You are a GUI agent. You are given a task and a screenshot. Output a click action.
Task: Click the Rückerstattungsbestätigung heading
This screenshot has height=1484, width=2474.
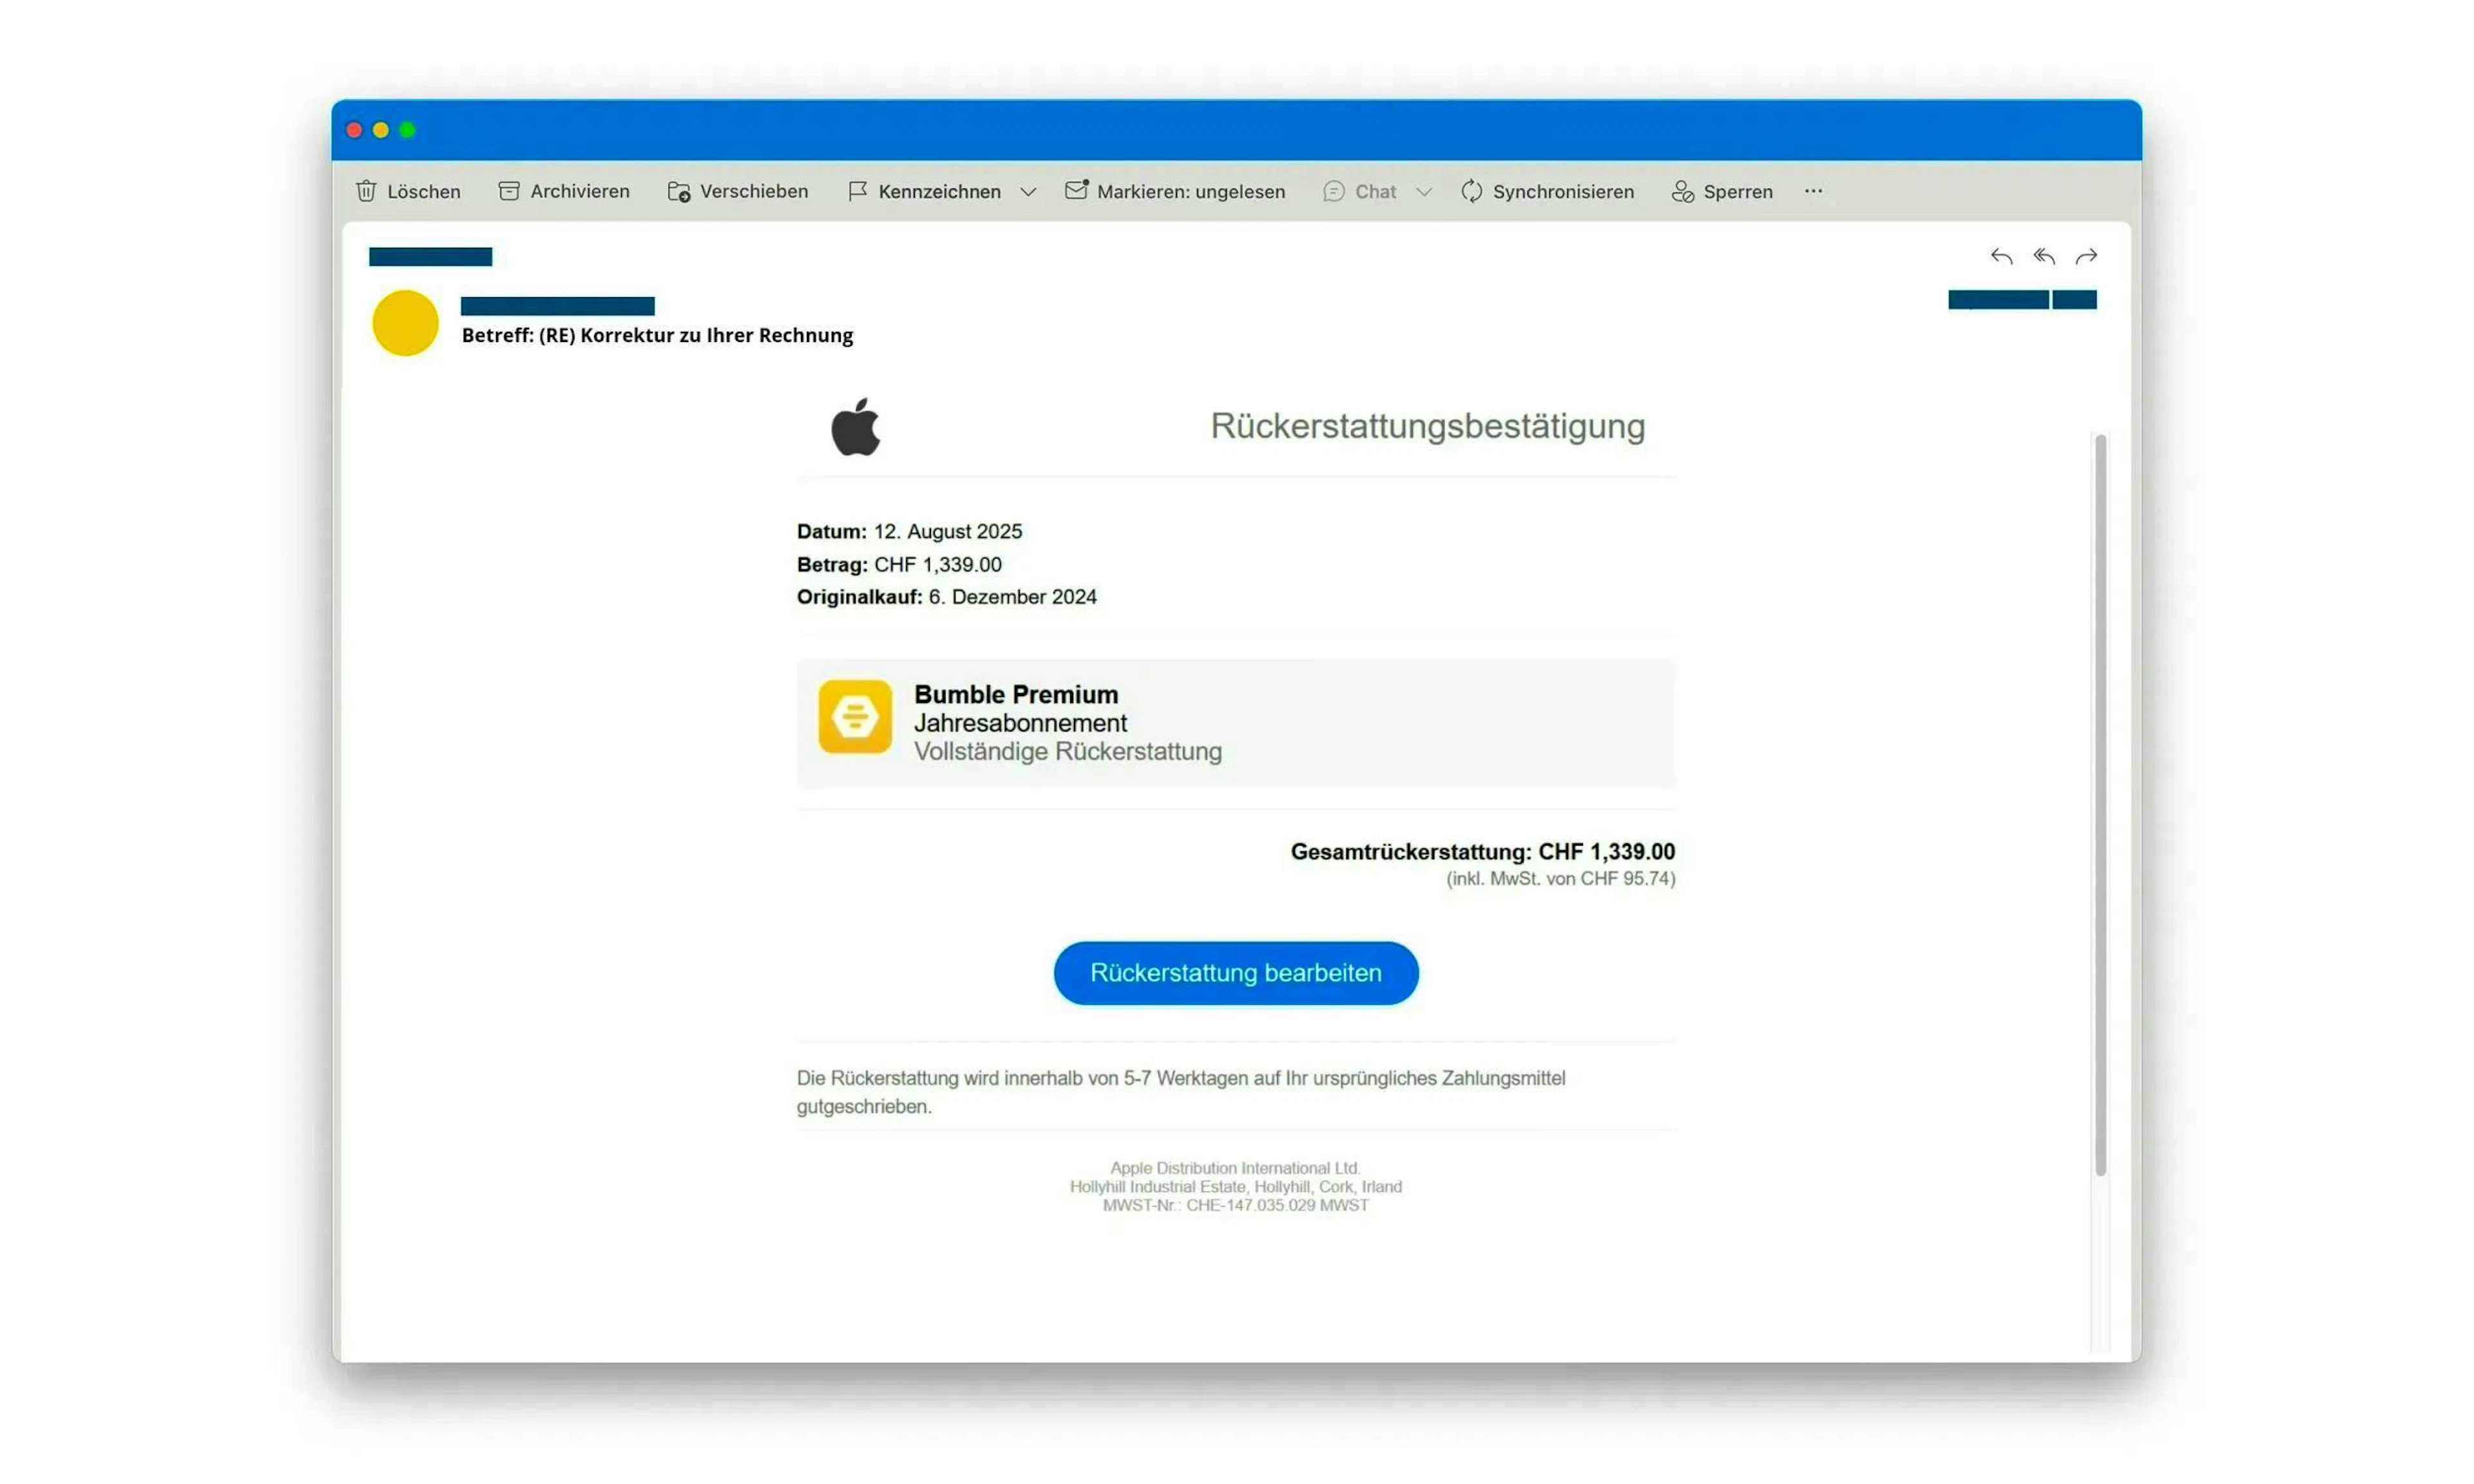1427,426
